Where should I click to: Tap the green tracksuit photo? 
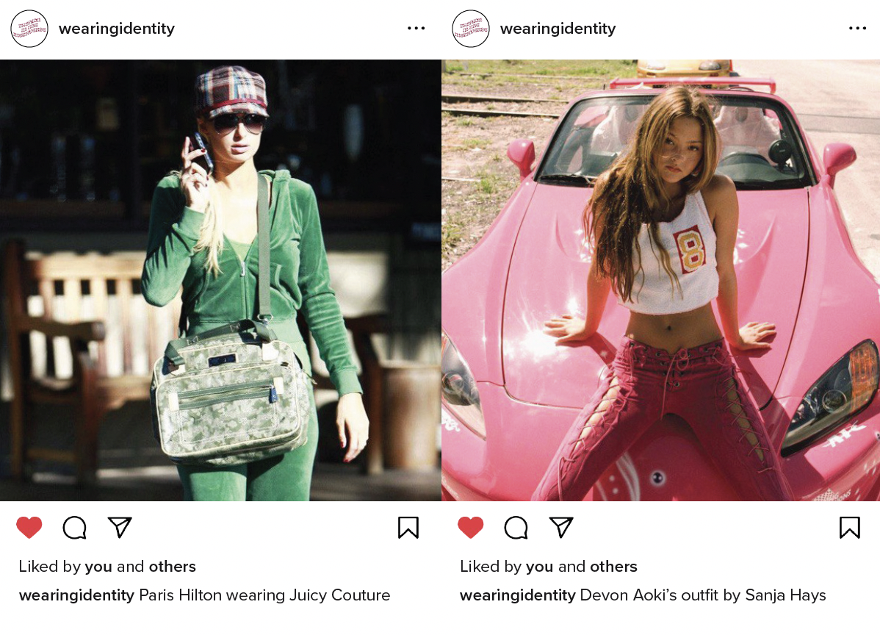pos(220,280)
